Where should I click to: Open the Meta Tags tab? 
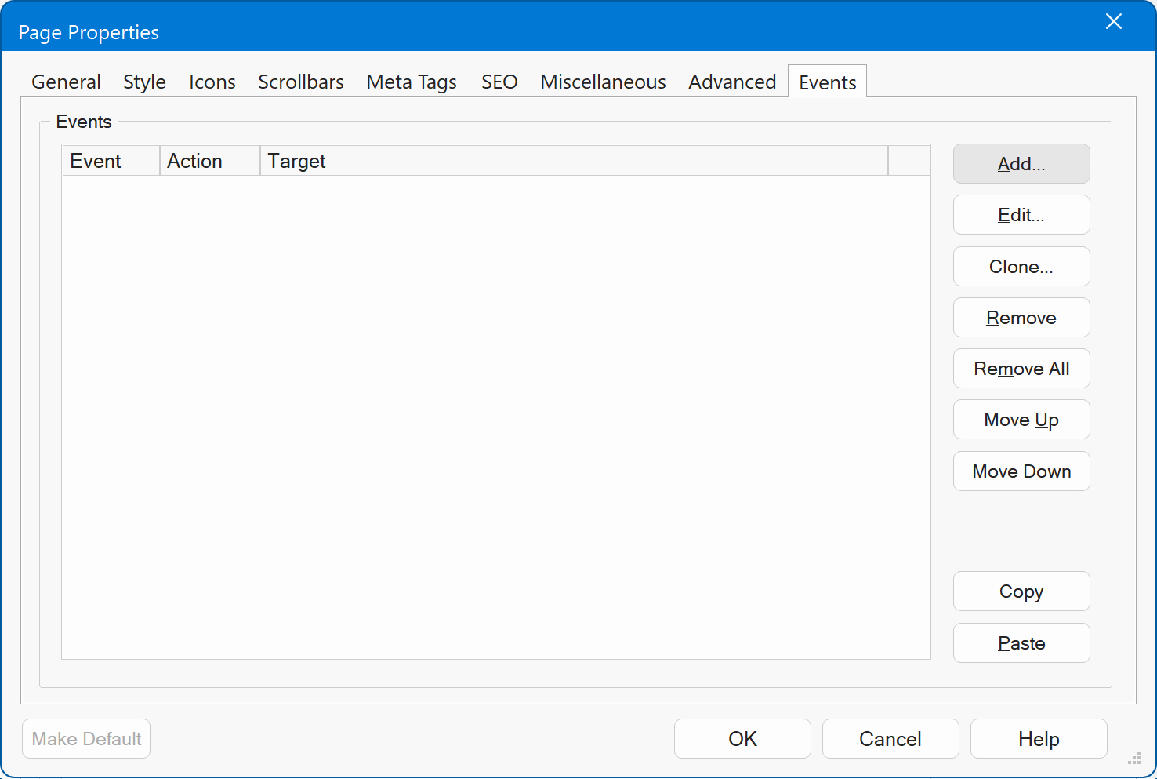(x=412, y=82)
